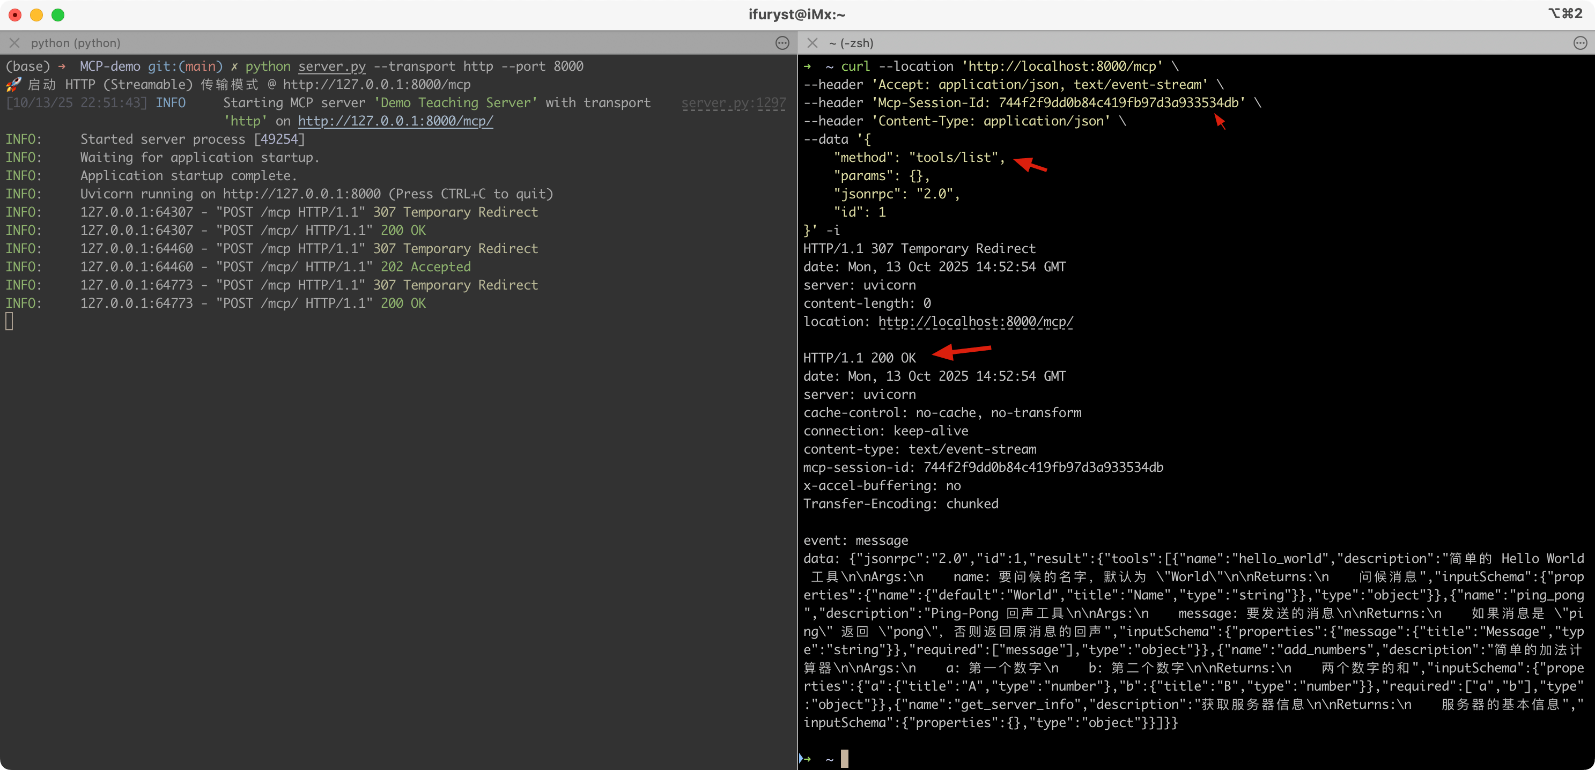Click the rocket emoji in server output

(x=13, y=84)
